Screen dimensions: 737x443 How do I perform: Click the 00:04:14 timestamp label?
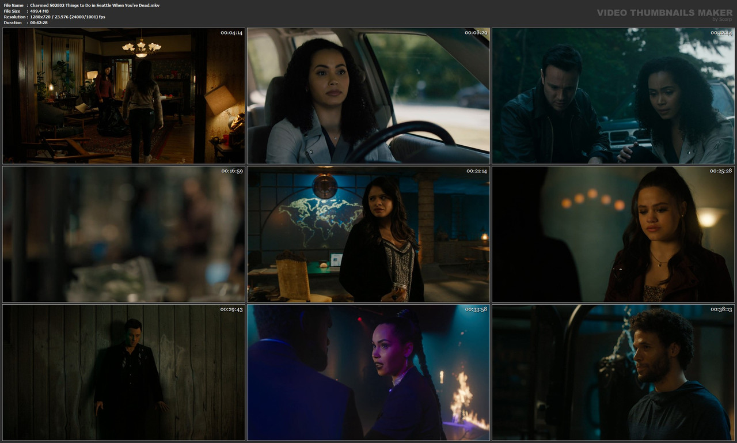pos(231,32)
